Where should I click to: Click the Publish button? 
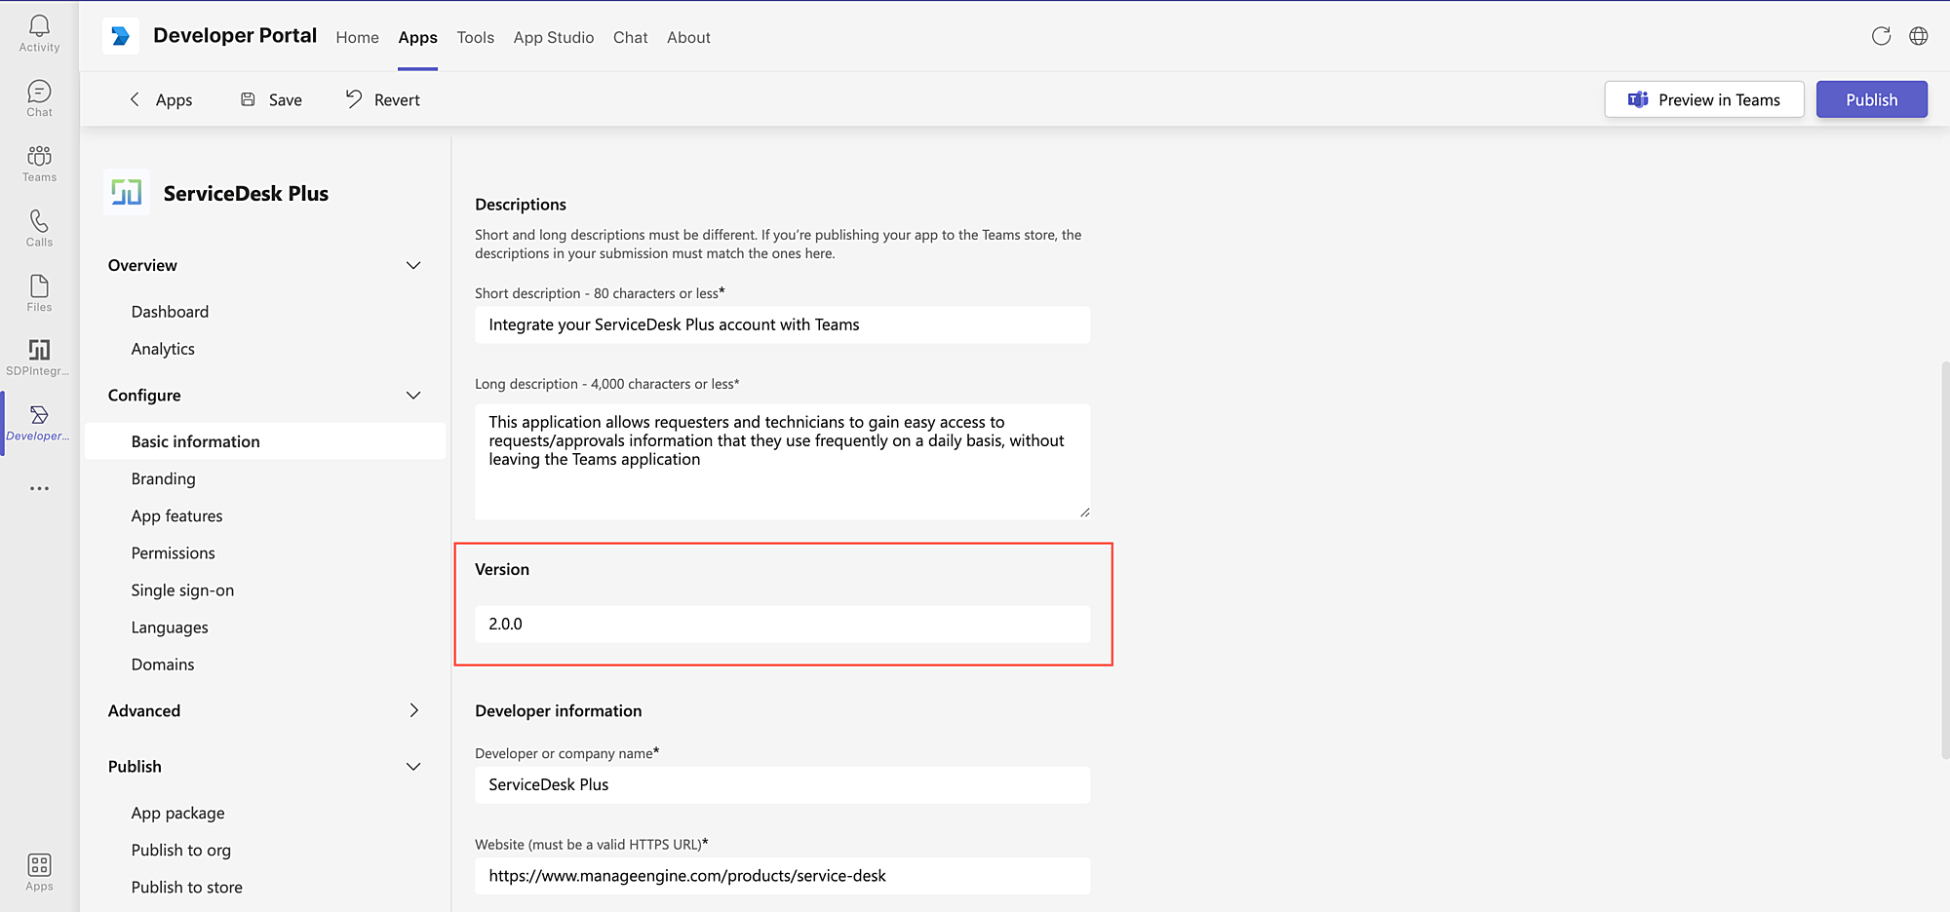tap(1871, 99)
